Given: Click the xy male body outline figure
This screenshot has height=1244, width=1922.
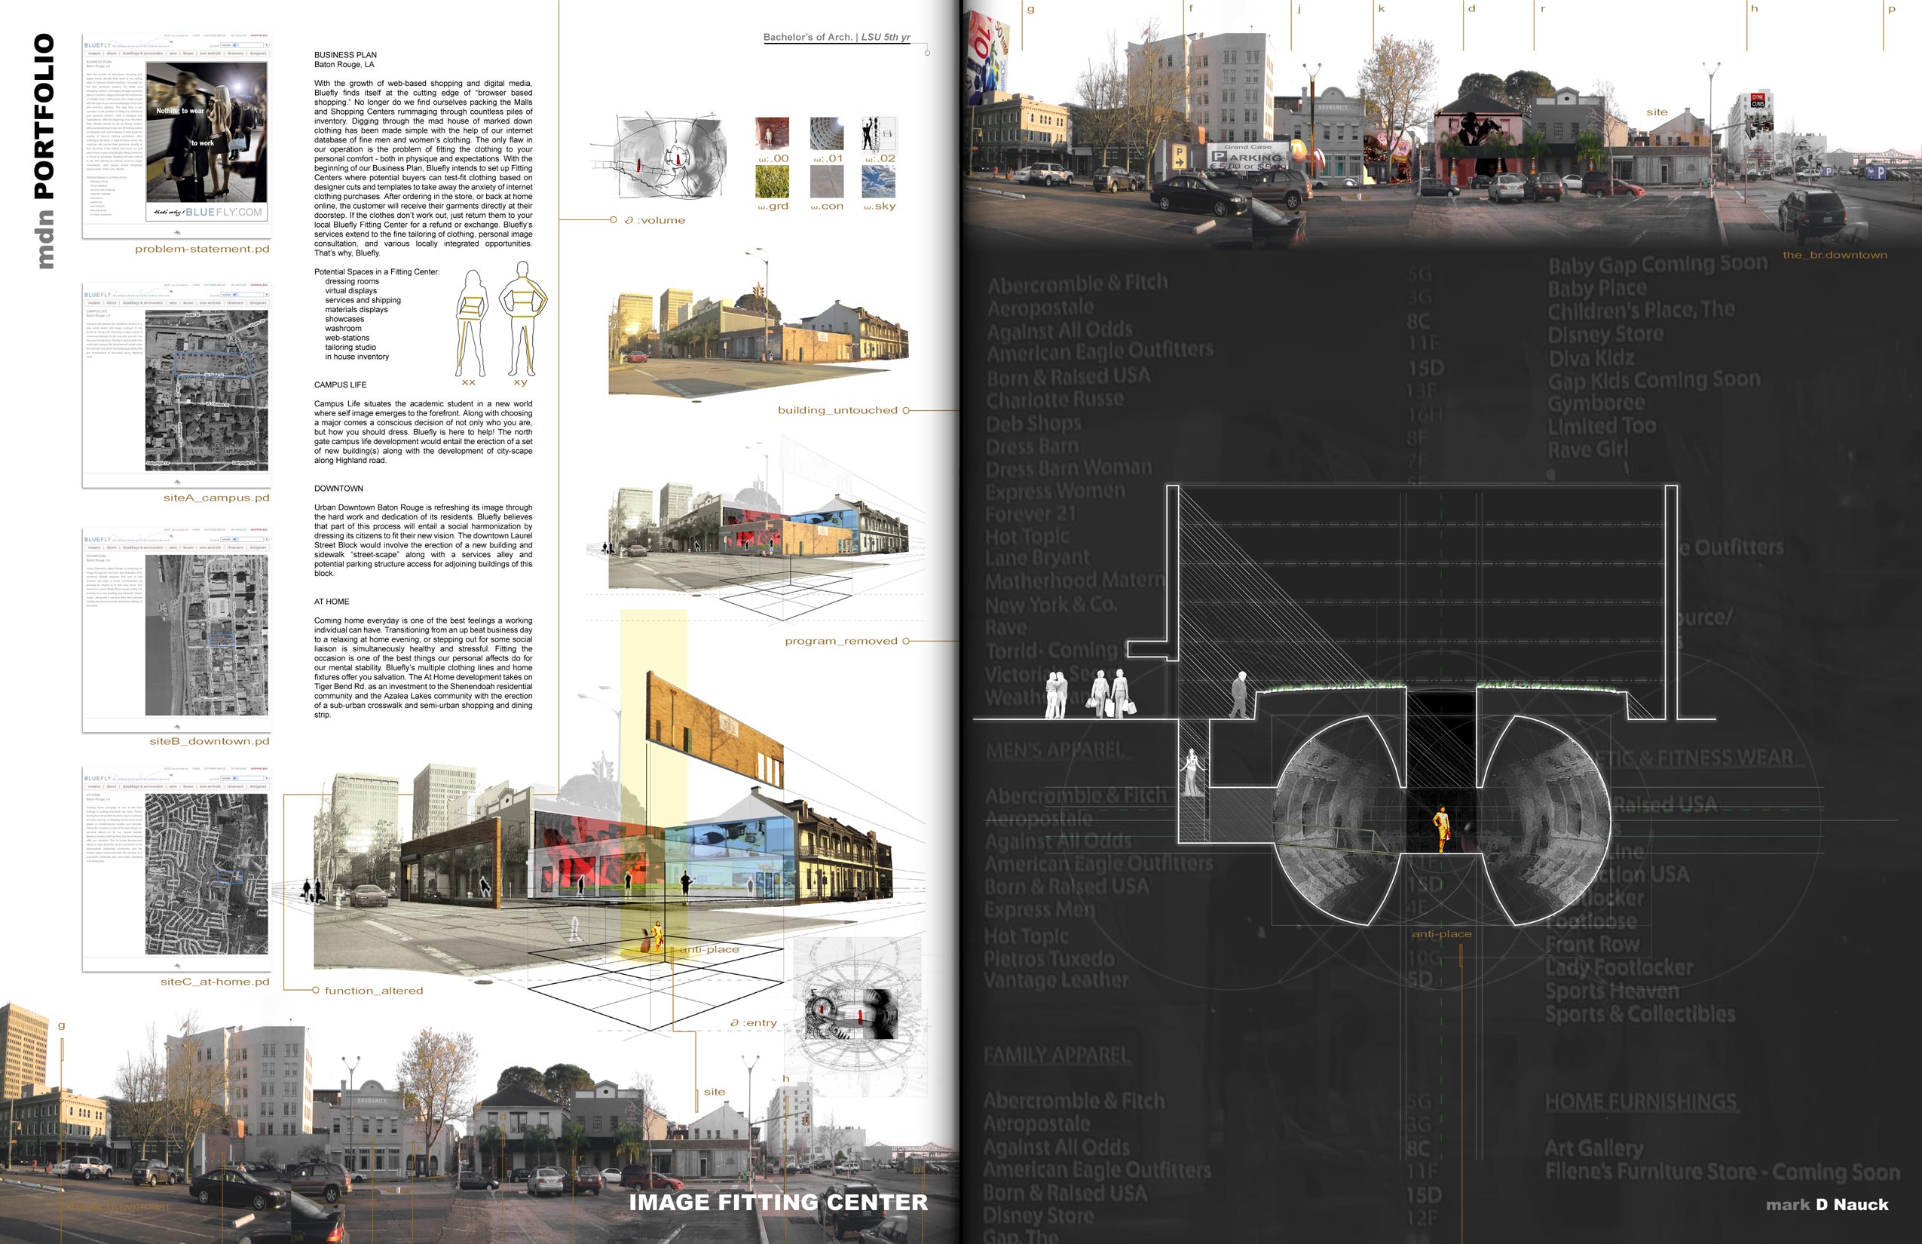Looking at the screenshot, I should 522,317.
